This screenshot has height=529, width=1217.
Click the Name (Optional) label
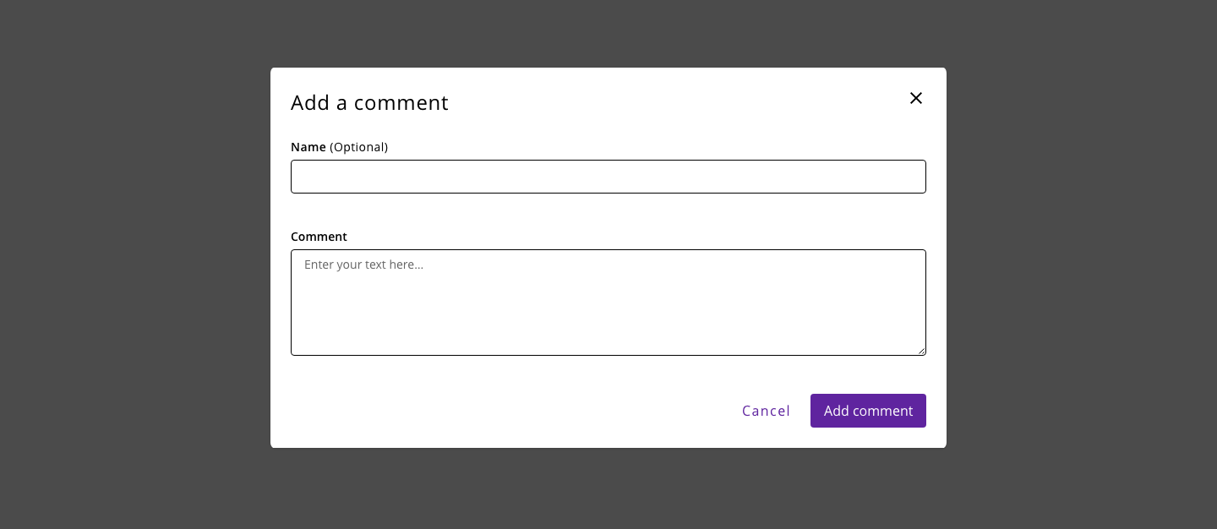tap(339, 146)
